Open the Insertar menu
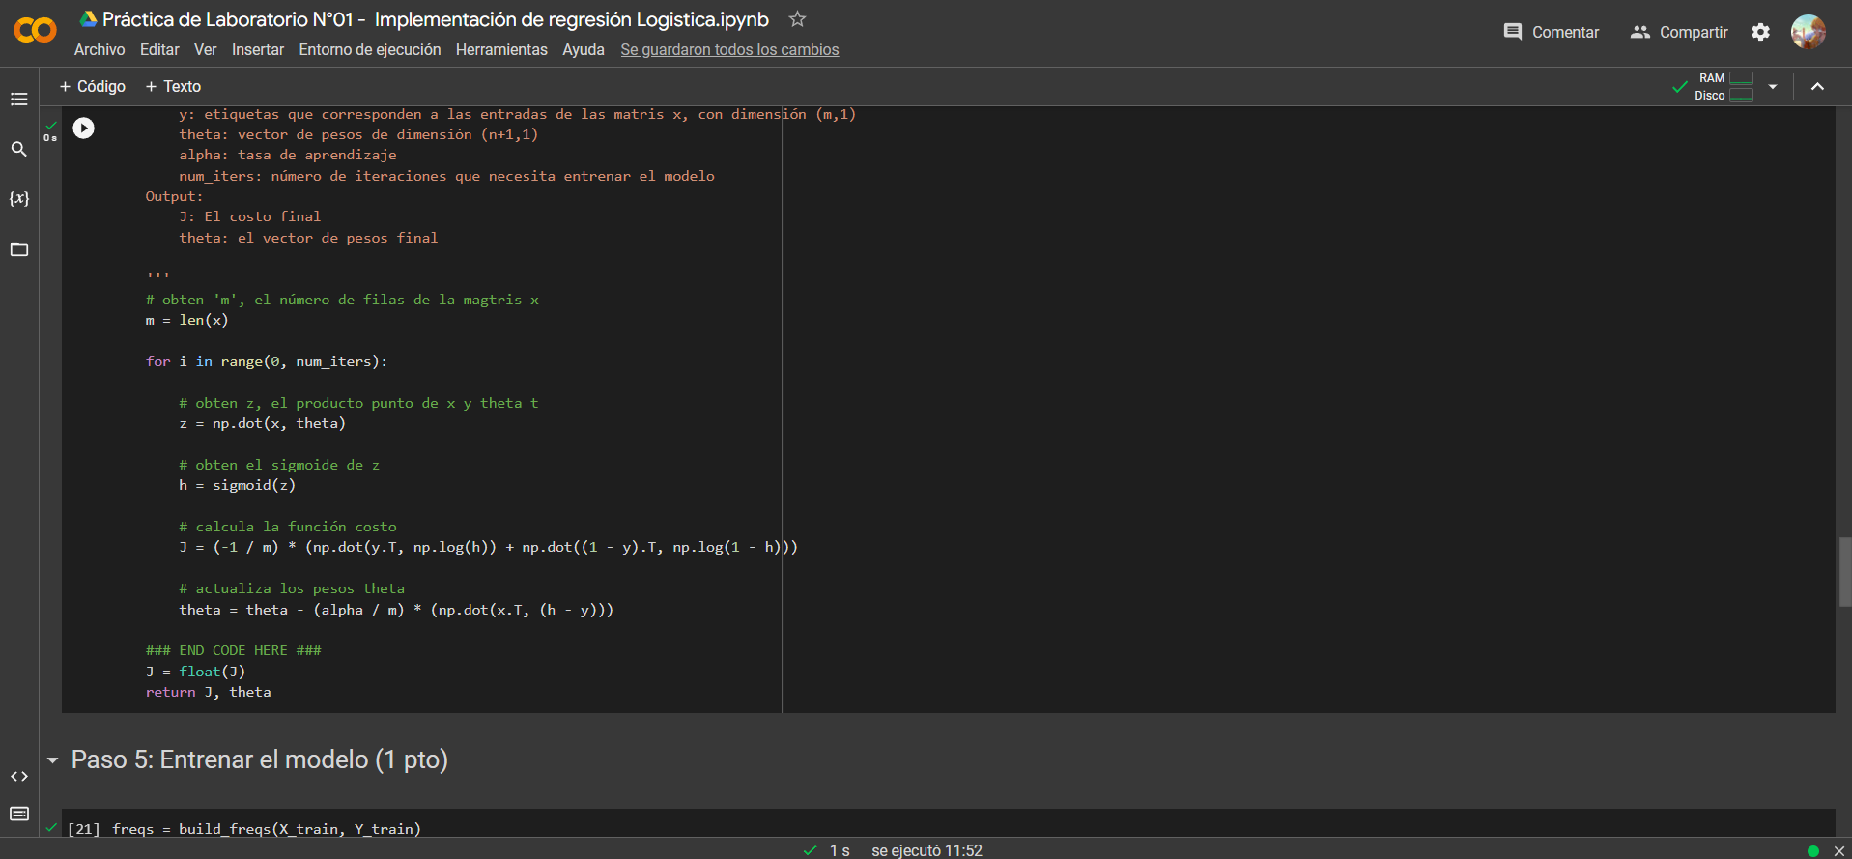The image size is (1852, 859). (x=258, y=49)
